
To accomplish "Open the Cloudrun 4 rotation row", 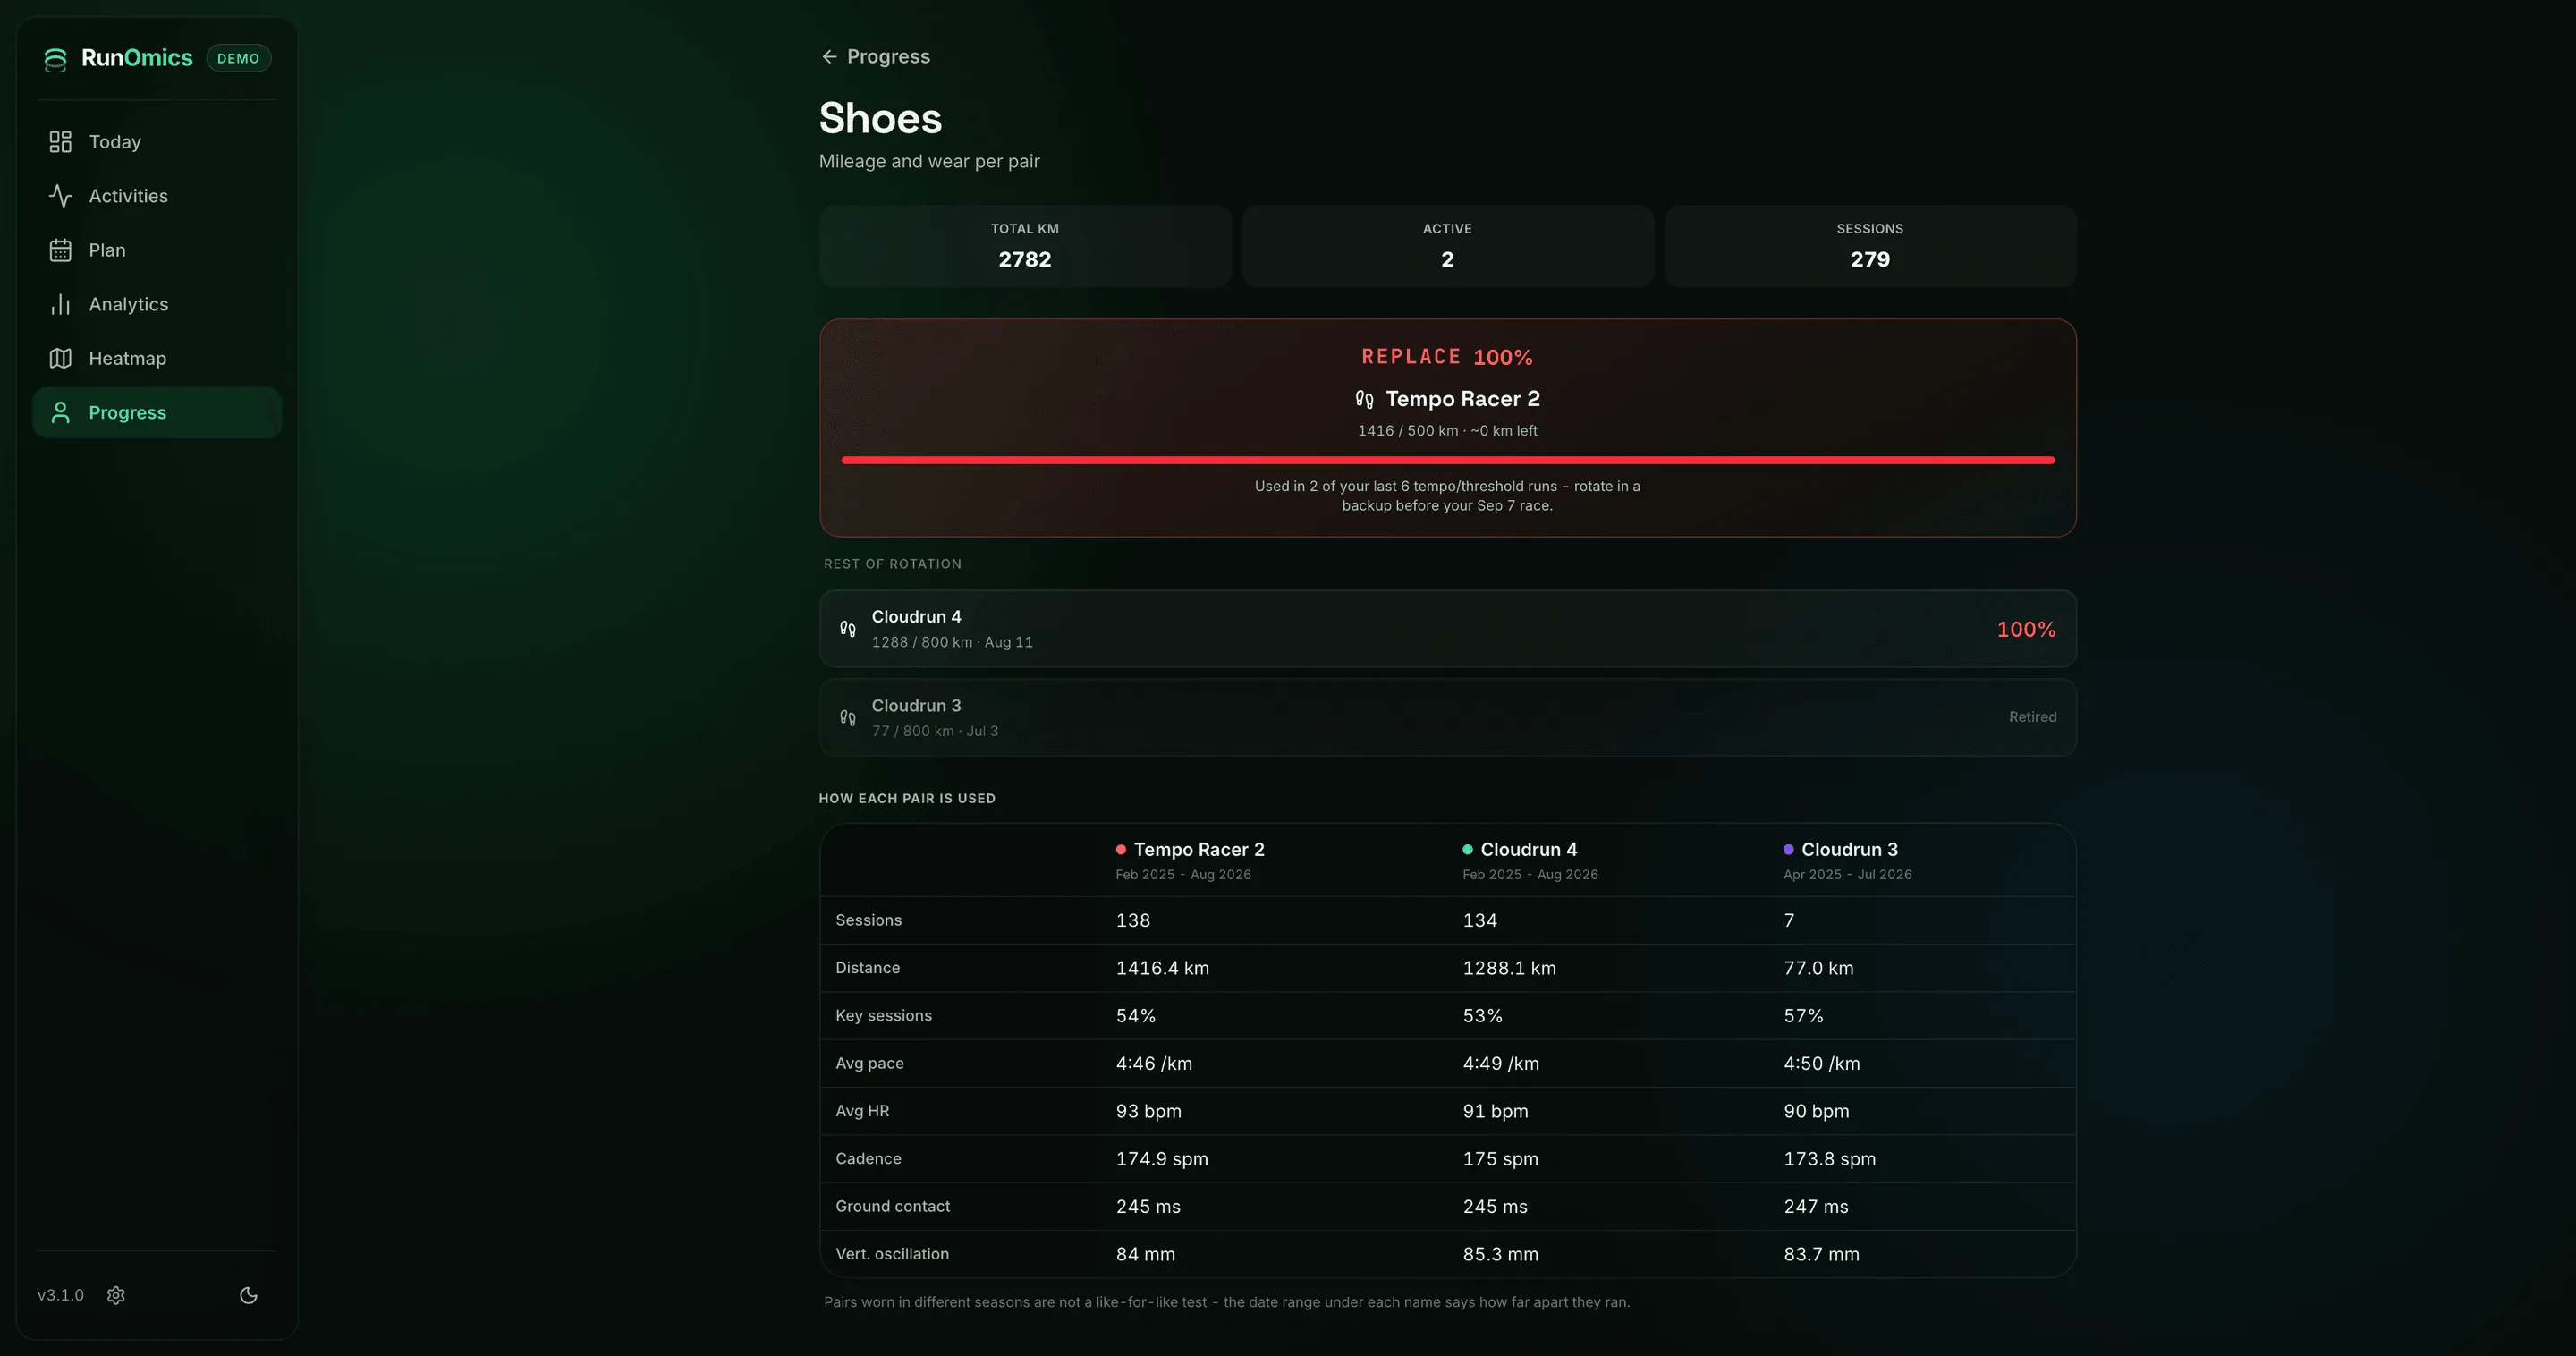I will pos(1448,629).
